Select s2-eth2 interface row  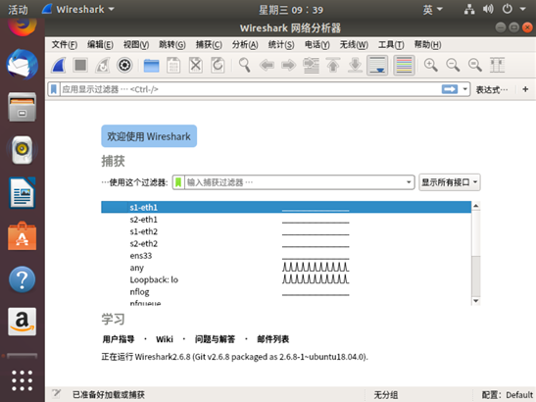point(286,243)
